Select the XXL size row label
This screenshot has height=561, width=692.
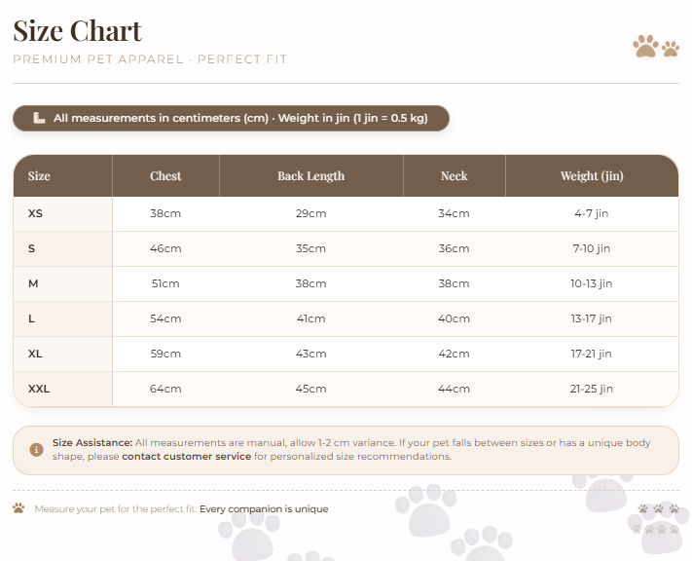click(x=39, y=389)
